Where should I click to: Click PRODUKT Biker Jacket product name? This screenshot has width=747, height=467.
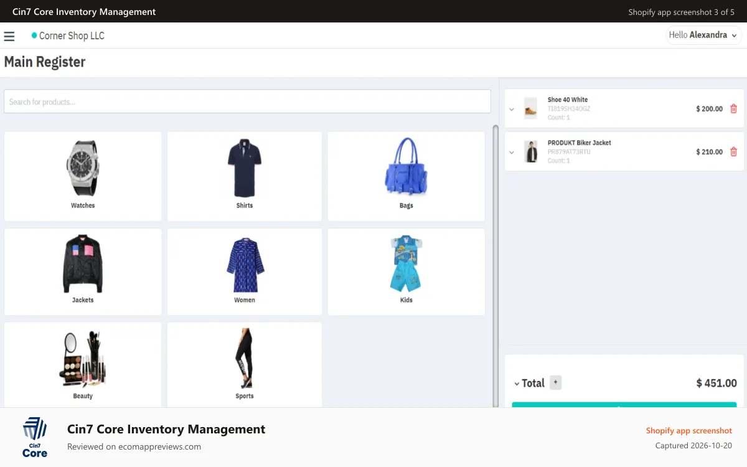[x=580, y=143]
